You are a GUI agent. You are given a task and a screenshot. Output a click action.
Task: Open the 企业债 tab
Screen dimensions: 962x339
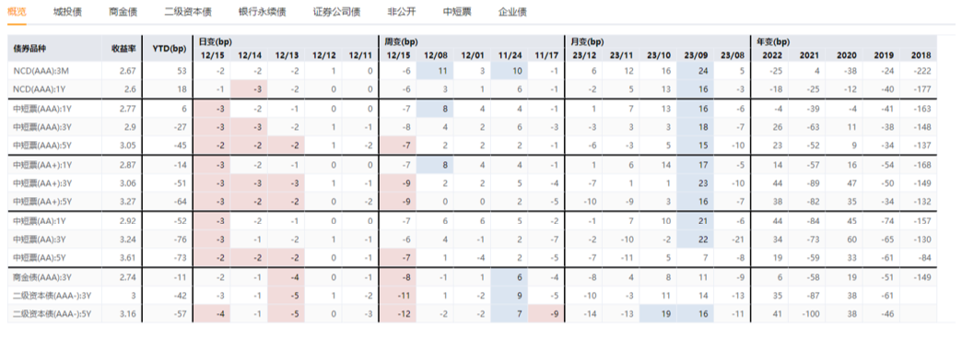pos(512,12)
